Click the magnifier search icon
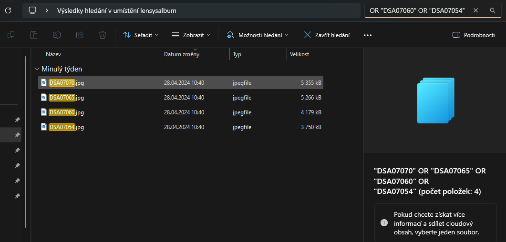This screenshot has width=506, height=242. (493, 10)
